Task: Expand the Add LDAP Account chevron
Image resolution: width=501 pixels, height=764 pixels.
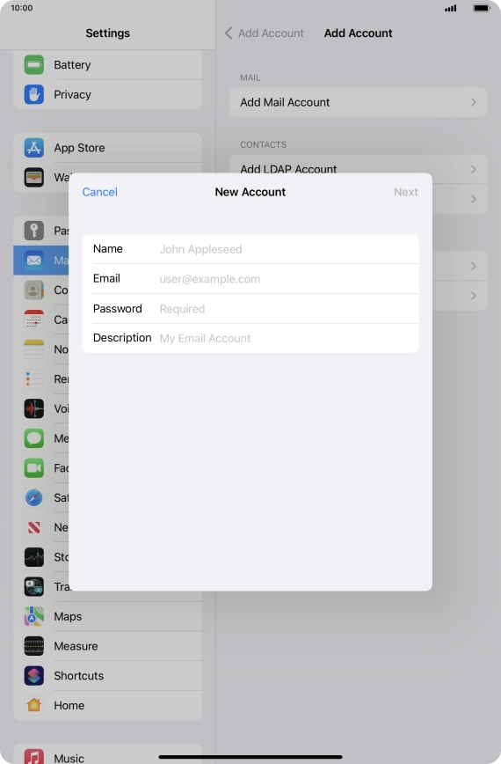Action: click(473, 169)
